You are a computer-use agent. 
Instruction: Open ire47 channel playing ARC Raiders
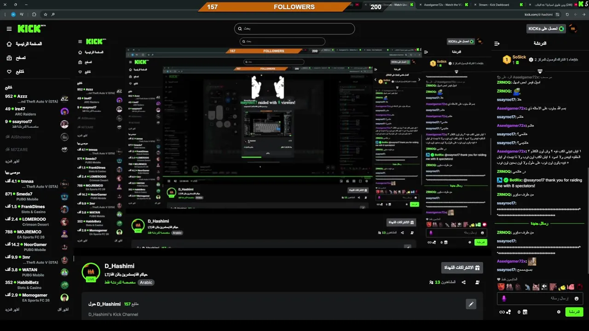(37, 111)
